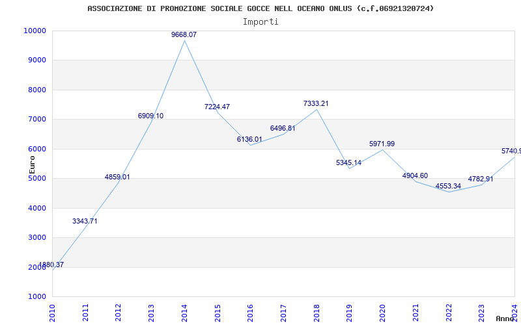Click the 4000 y-axis tick label
521x325 pixels.
[x=36, y=208]
